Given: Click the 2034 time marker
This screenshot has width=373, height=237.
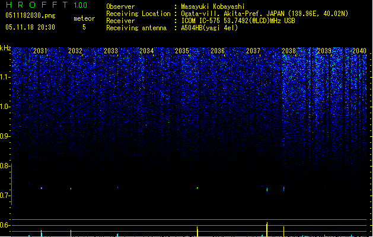Looking at the screenshot, I should (x=146, y=51).
